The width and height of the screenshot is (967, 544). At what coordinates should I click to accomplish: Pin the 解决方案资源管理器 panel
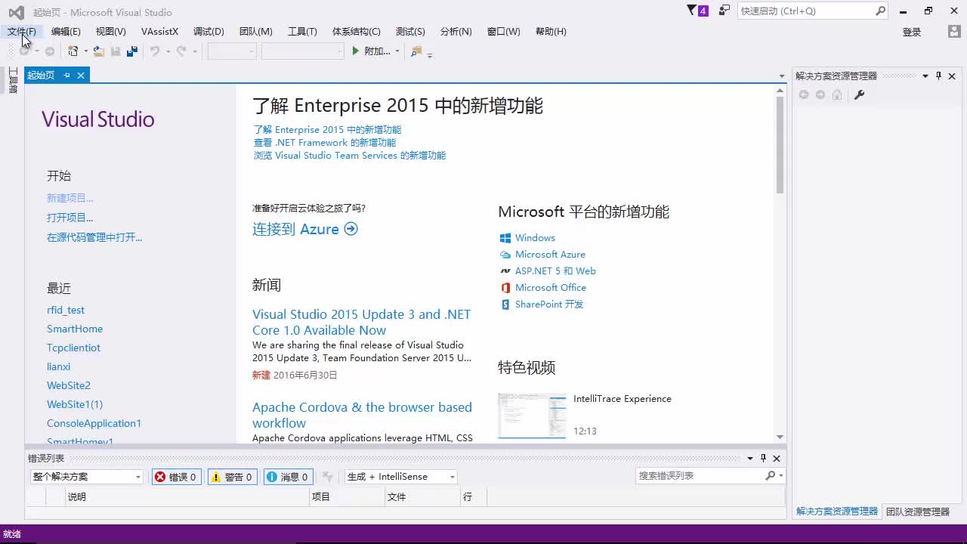939,76
